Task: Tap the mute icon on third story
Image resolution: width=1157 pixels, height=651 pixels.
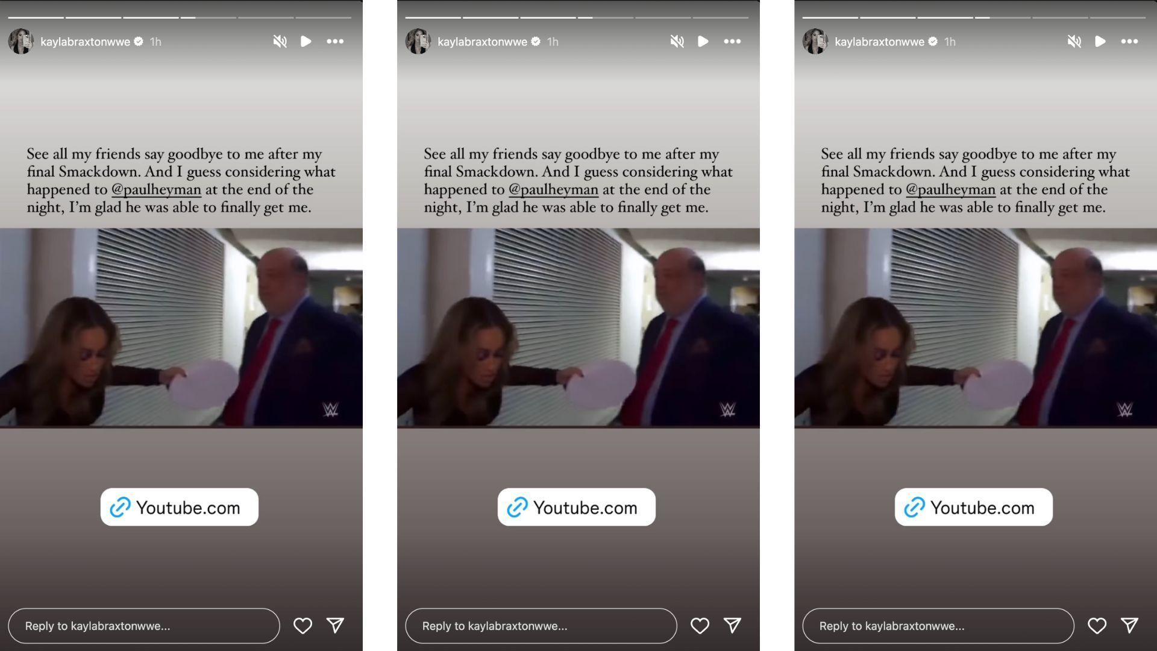Action: pos(1075,40)
